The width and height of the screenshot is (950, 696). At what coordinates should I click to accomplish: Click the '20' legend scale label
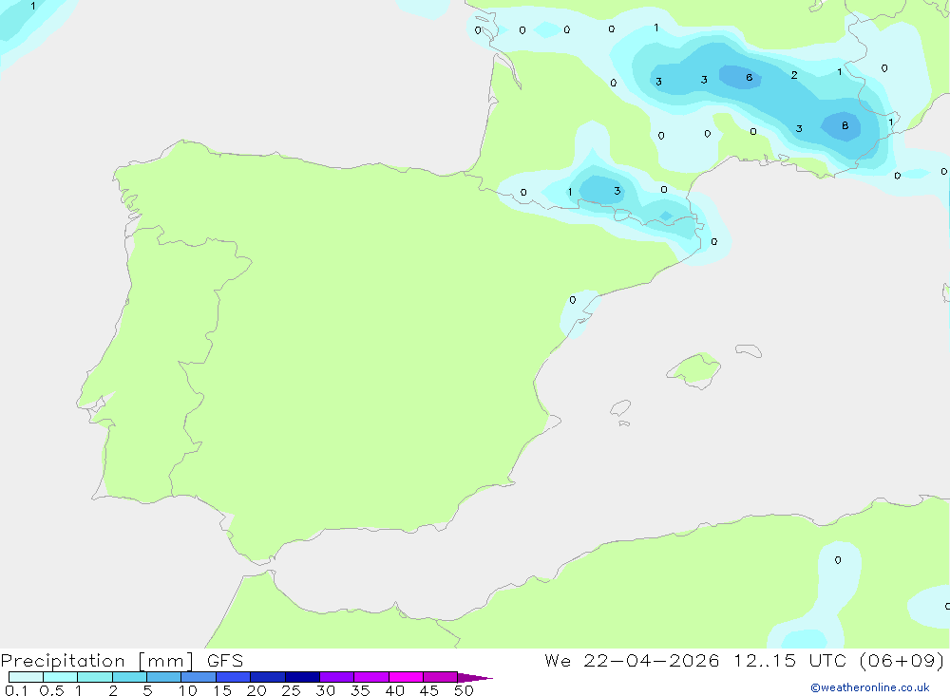coord(256,690)
